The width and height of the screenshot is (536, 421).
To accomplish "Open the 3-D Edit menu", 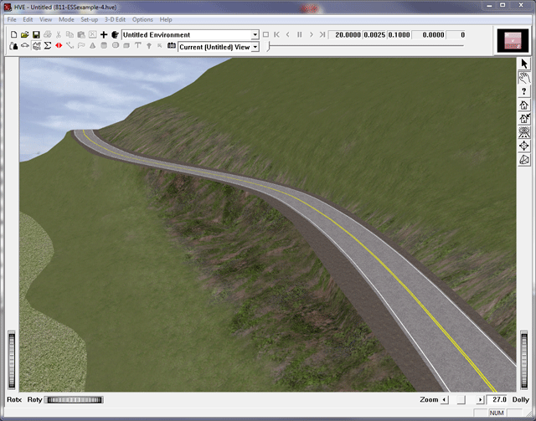I will pyautogui.click(x=116, y=19).
